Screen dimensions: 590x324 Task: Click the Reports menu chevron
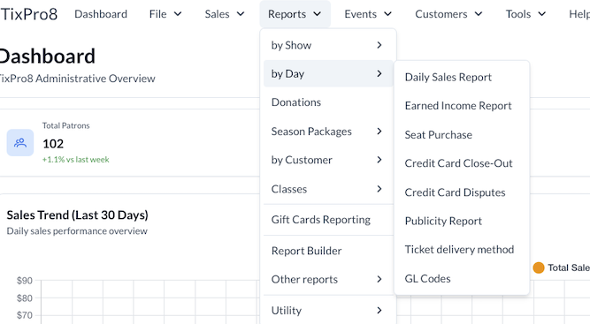point(318,14)
